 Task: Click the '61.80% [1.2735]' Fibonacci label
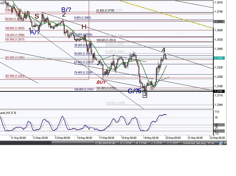click(x=105, y=11)
